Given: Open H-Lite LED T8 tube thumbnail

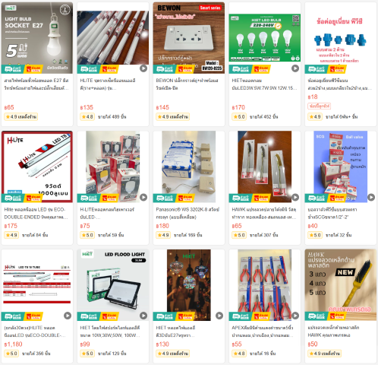Looking at the screenshot, I should pyautogui.click(x=37, y=167).
